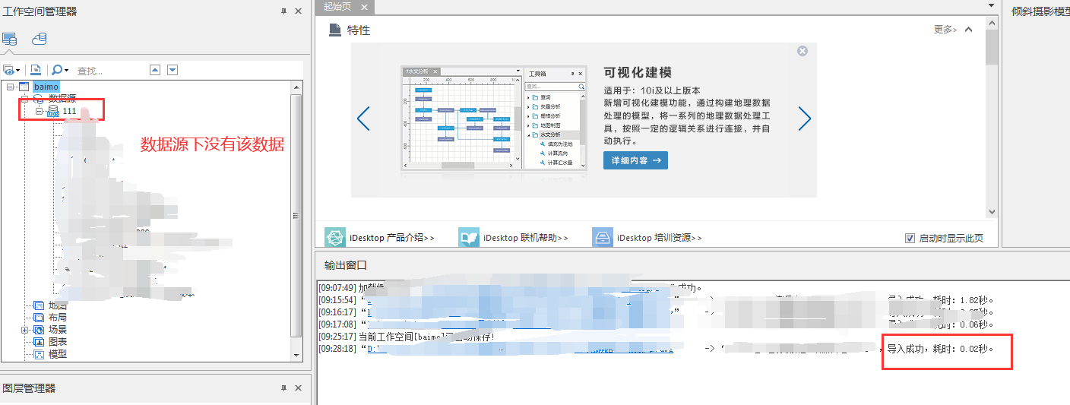Select the baimo workspace tree item
The image size is (1070, 405).
pos(46,87)
